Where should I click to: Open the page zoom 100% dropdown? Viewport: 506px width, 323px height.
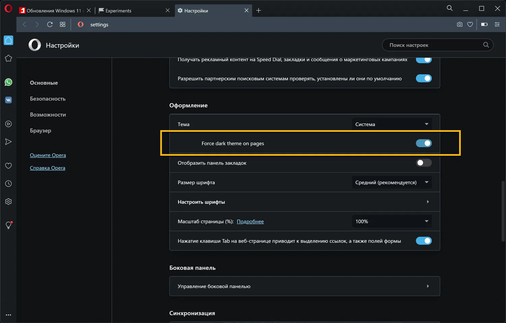[392, 222]
